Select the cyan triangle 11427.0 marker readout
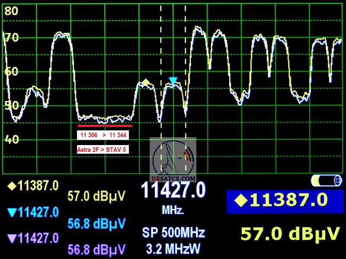Screen dimensions: 346x259 click(33, 212)
